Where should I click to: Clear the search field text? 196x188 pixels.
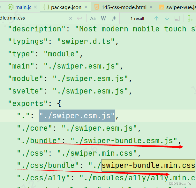(71, 19)
